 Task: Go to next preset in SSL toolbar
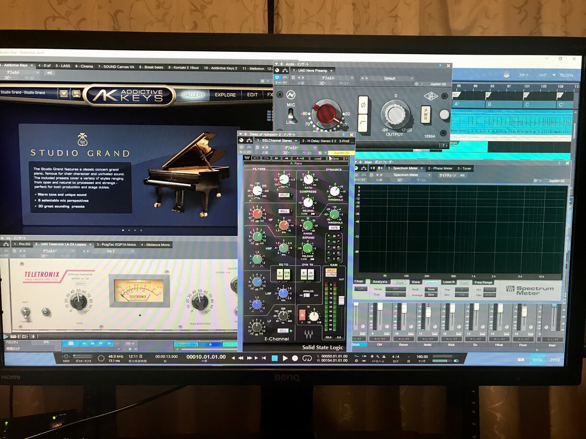(288, 158)
